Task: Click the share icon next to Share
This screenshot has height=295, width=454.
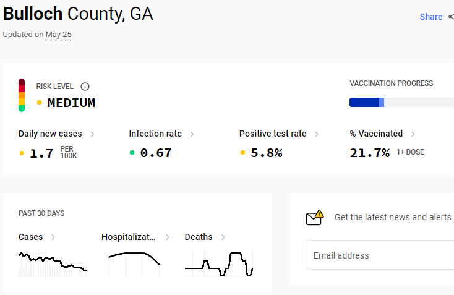Action: tap(451, 17)
